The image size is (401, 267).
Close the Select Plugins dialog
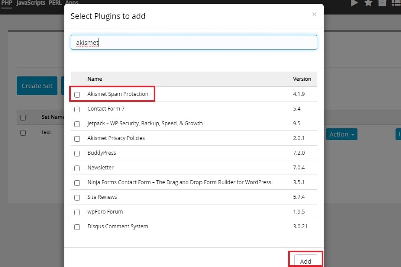coord(314,15)
